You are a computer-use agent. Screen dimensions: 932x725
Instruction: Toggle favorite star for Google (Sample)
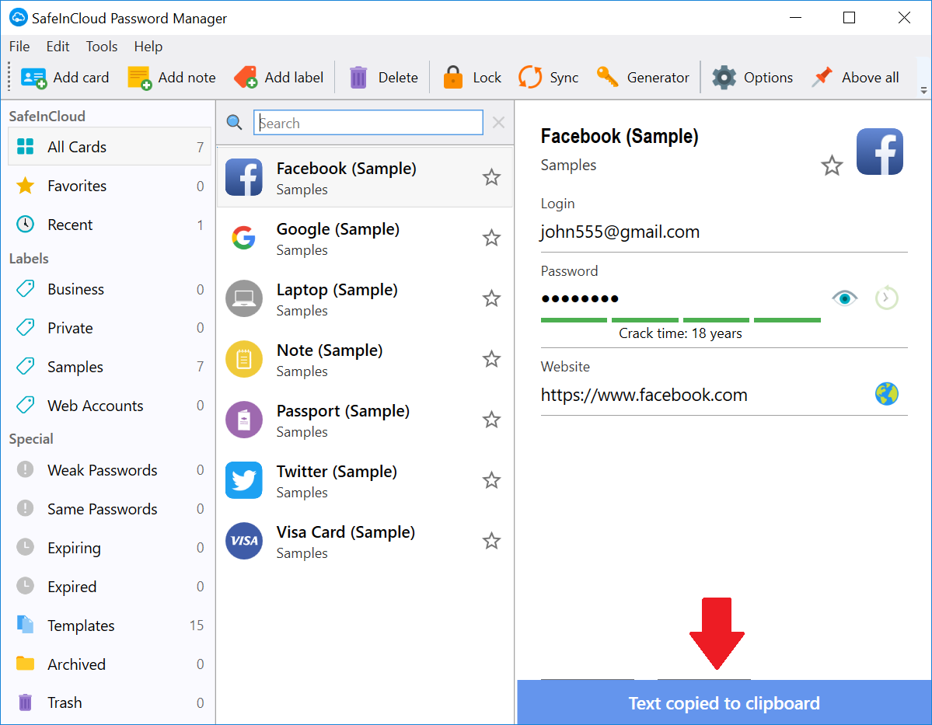491,238
